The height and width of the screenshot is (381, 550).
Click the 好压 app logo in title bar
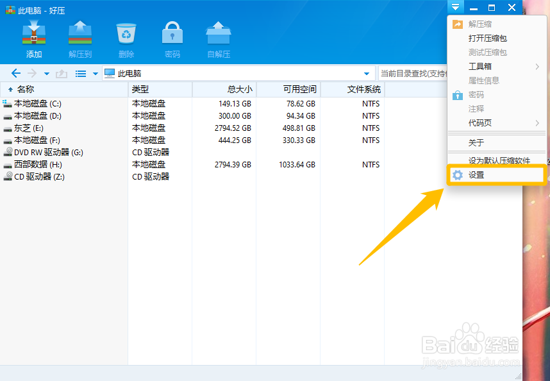(10, 10)
